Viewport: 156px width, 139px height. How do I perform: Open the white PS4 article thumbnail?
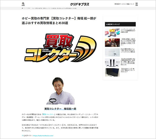[x=112, y=53]
